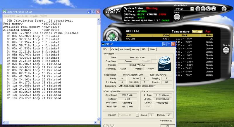Click the Status column header in ABIT EQ
Screen dimensions: 234x127
pyautogui.click(x=207, y=35)
